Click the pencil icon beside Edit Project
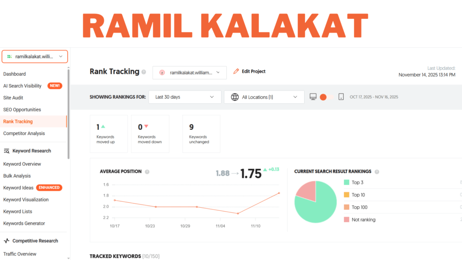Image resolution: width=462 pixels, height=260 pixels. pos(236,71)
